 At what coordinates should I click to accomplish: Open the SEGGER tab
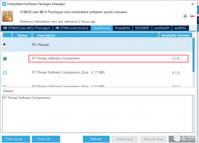142,28
